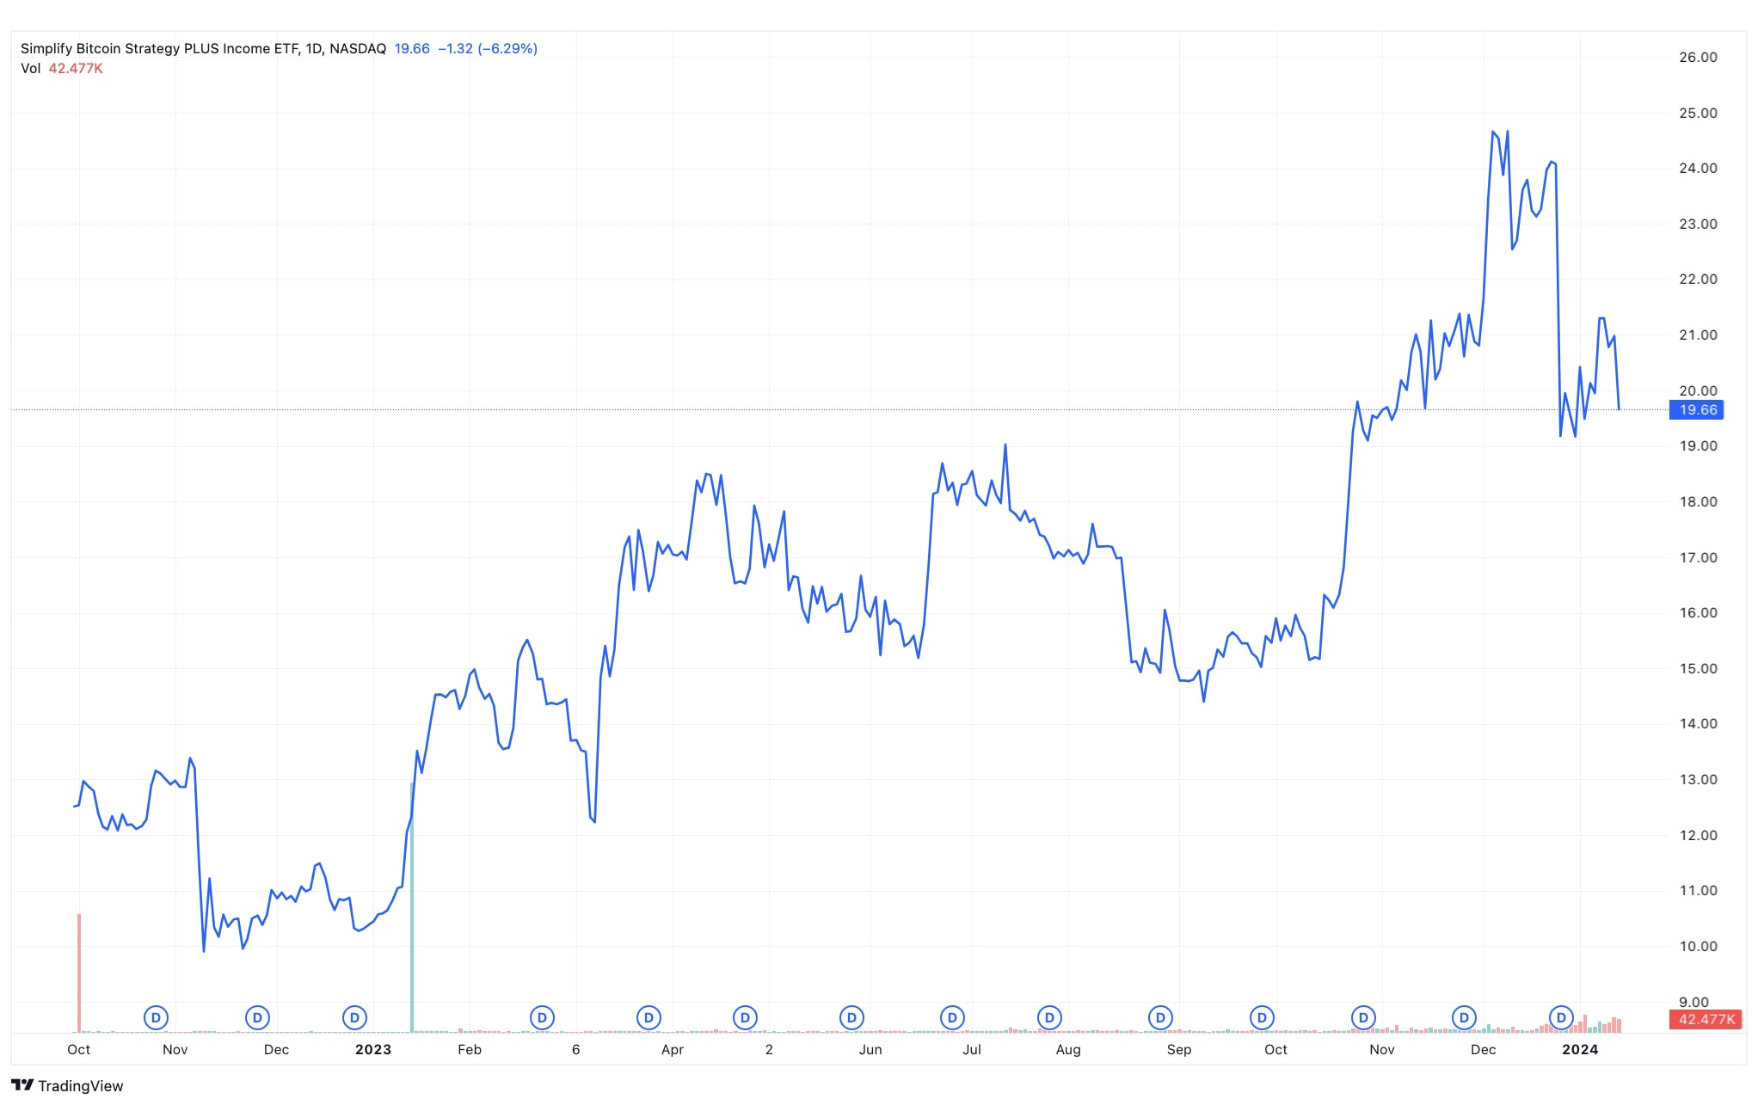
Task: Click the current price tag 19.66
Action: click(x=1697, y=410)
